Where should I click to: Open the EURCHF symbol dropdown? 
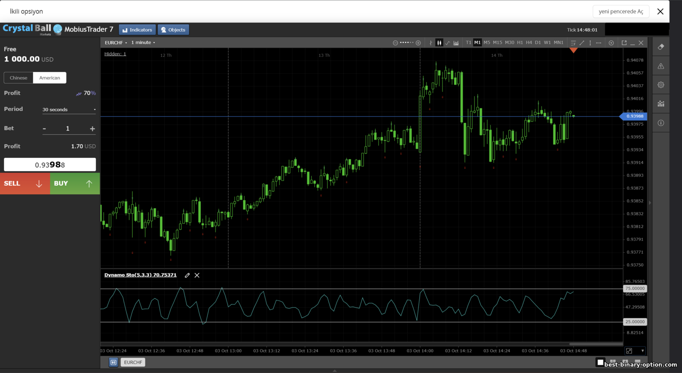point(116,43)
